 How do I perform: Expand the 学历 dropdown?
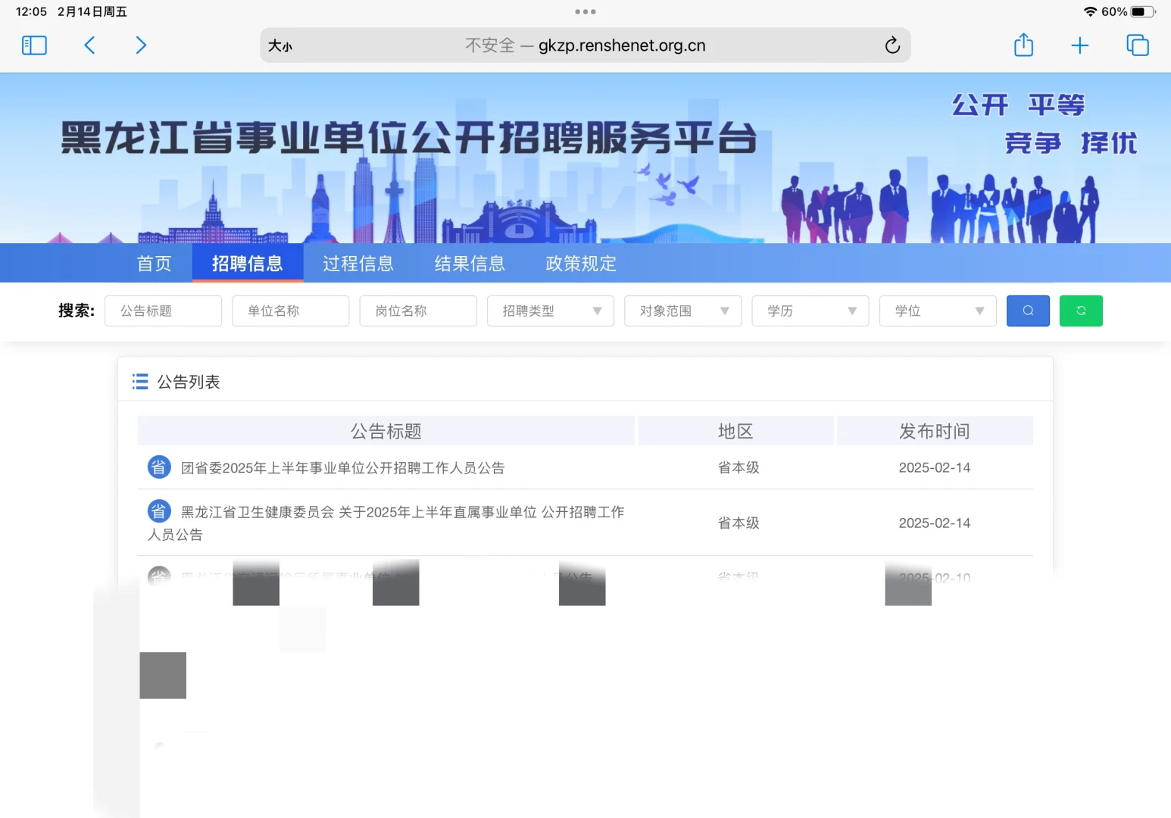click(810, 311)
